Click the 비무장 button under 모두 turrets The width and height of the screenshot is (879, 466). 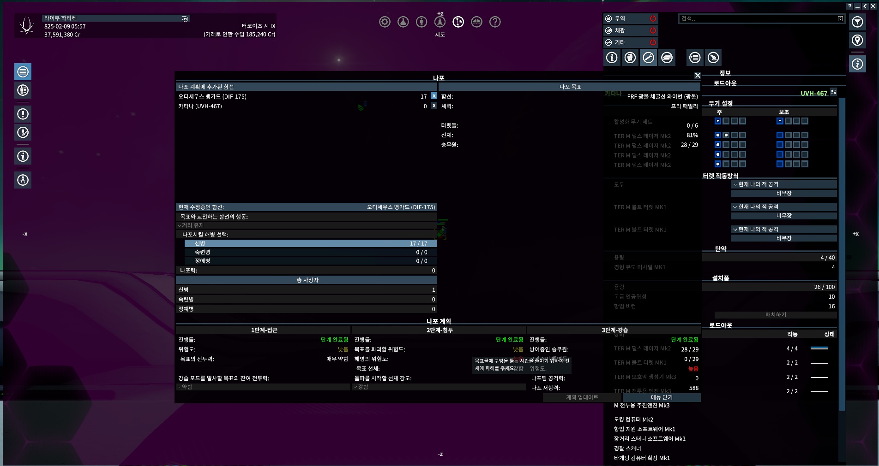tap(784, 193)
